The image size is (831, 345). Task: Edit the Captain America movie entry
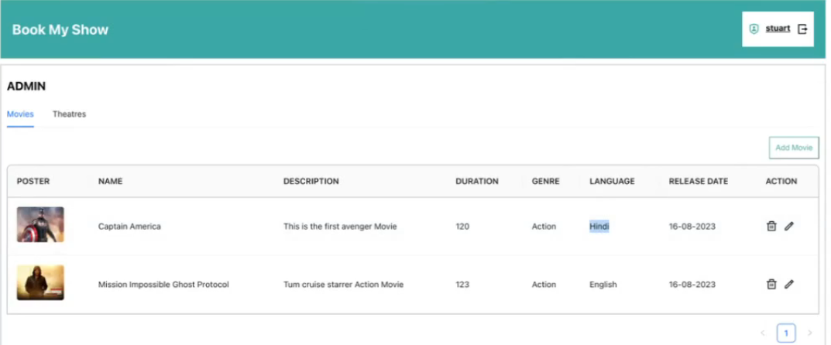[789, 227]
